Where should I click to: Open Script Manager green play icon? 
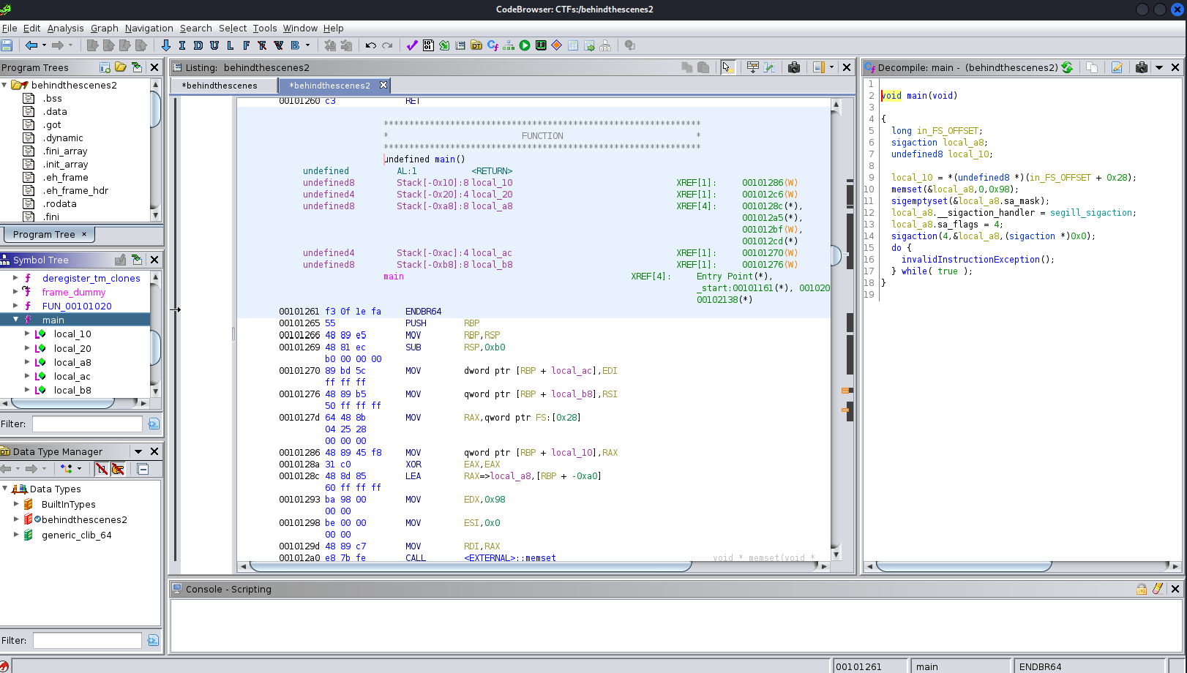[525, 45]
